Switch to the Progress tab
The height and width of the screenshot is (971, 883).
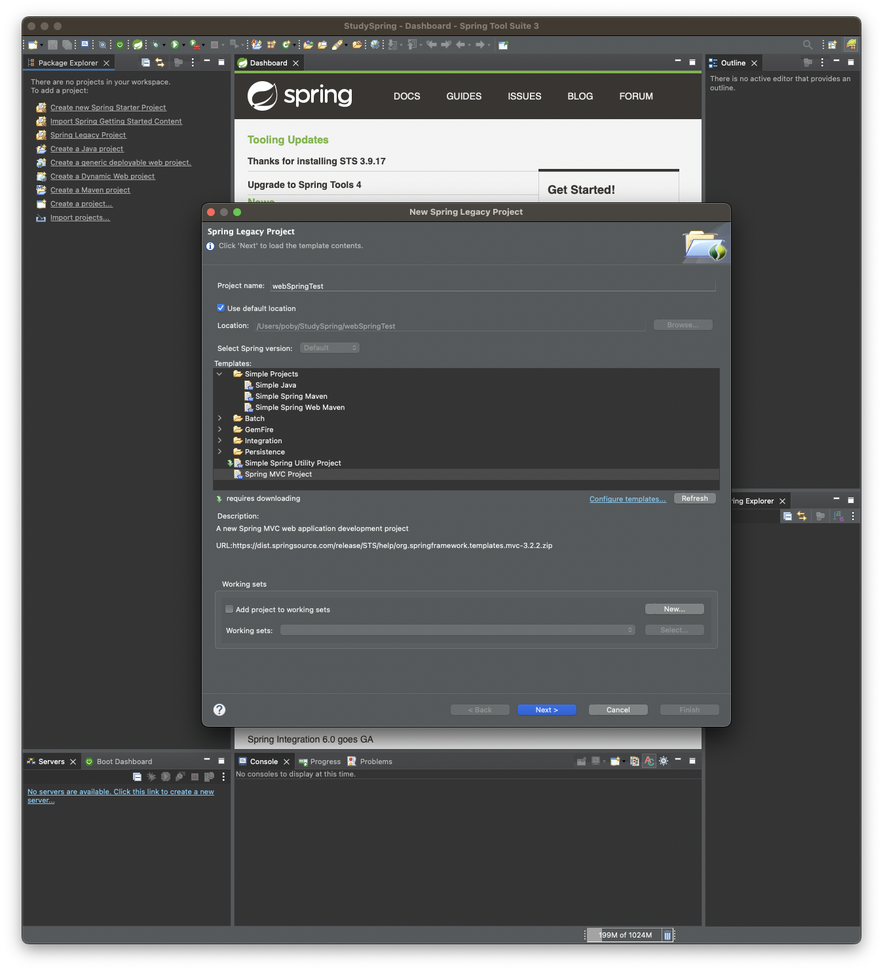[320, 761]
